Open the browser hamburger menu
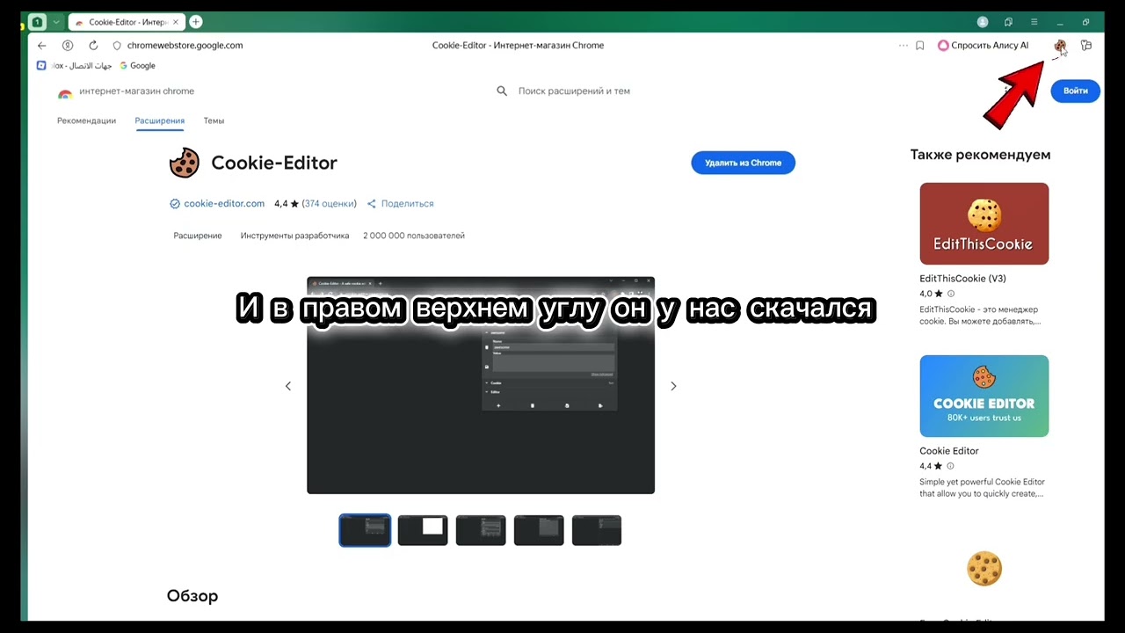 (1034, 22)
